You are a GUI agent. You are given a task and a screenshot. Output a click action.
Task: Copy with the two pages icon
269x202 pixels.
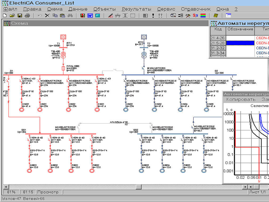[x=55, y=15]
